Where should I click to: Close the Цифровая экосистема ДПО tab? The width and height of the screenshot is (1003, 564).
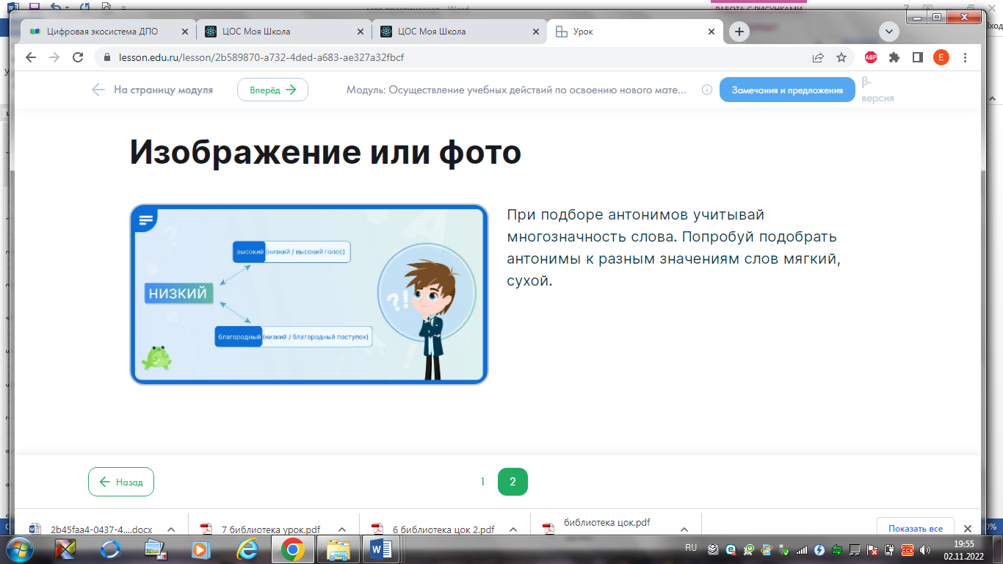tap(184, 32)
